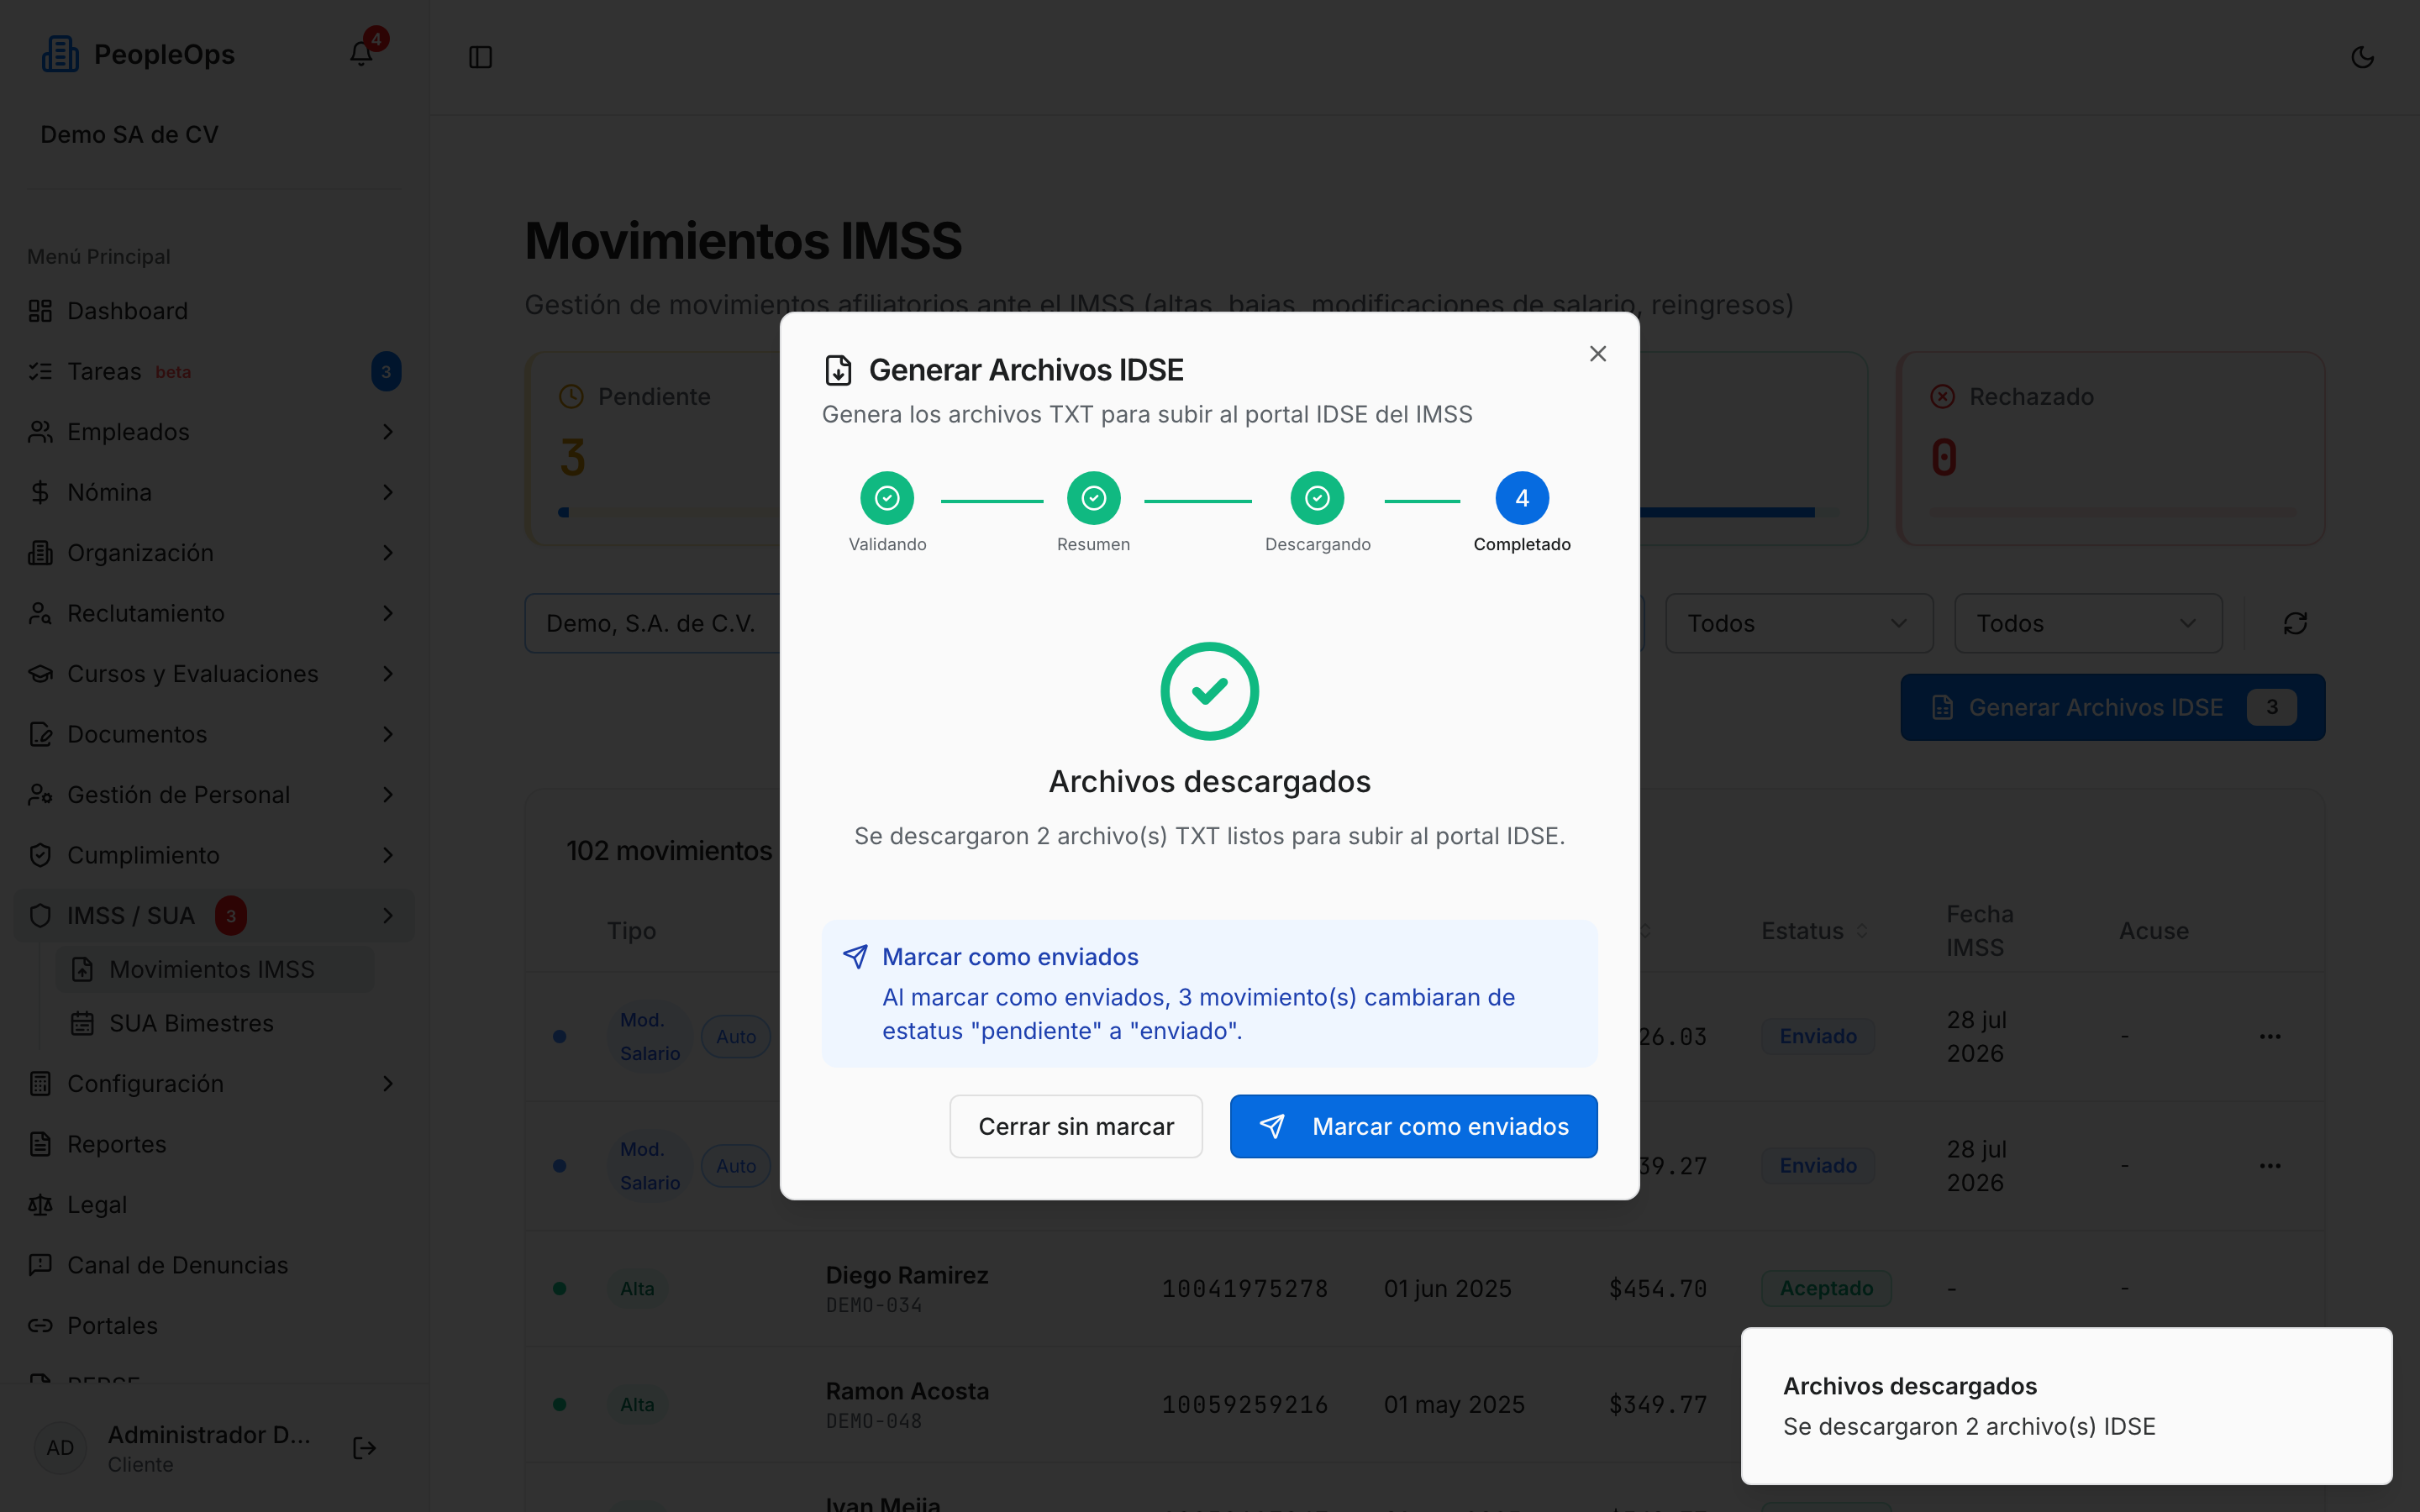Expand the Empleados menu chevron
Image resolution: width=2420 pixels, height=1512 pixels.
388,432
